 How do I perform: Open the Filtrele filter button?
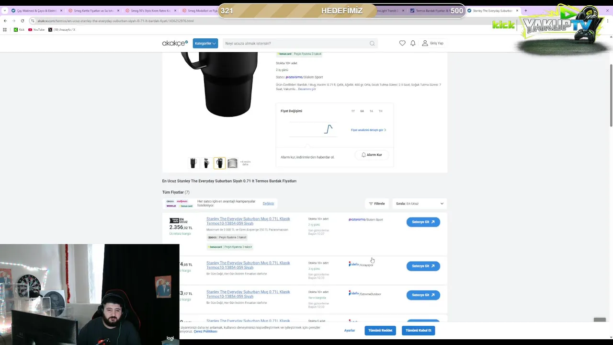tap(377, 204)
